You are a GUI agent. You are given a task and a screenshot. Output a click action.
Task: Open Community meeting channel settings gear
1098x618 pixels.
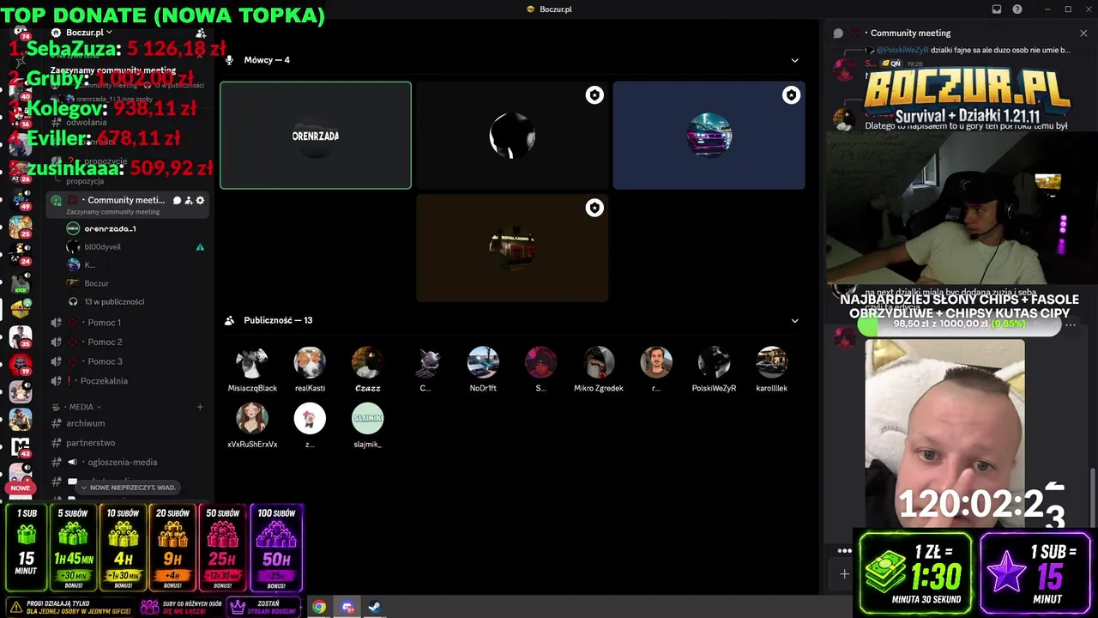coord(201,201)
